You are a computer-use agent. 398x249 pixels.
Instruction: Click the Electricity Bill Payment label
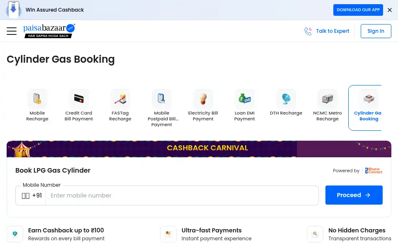pos(203,116)
